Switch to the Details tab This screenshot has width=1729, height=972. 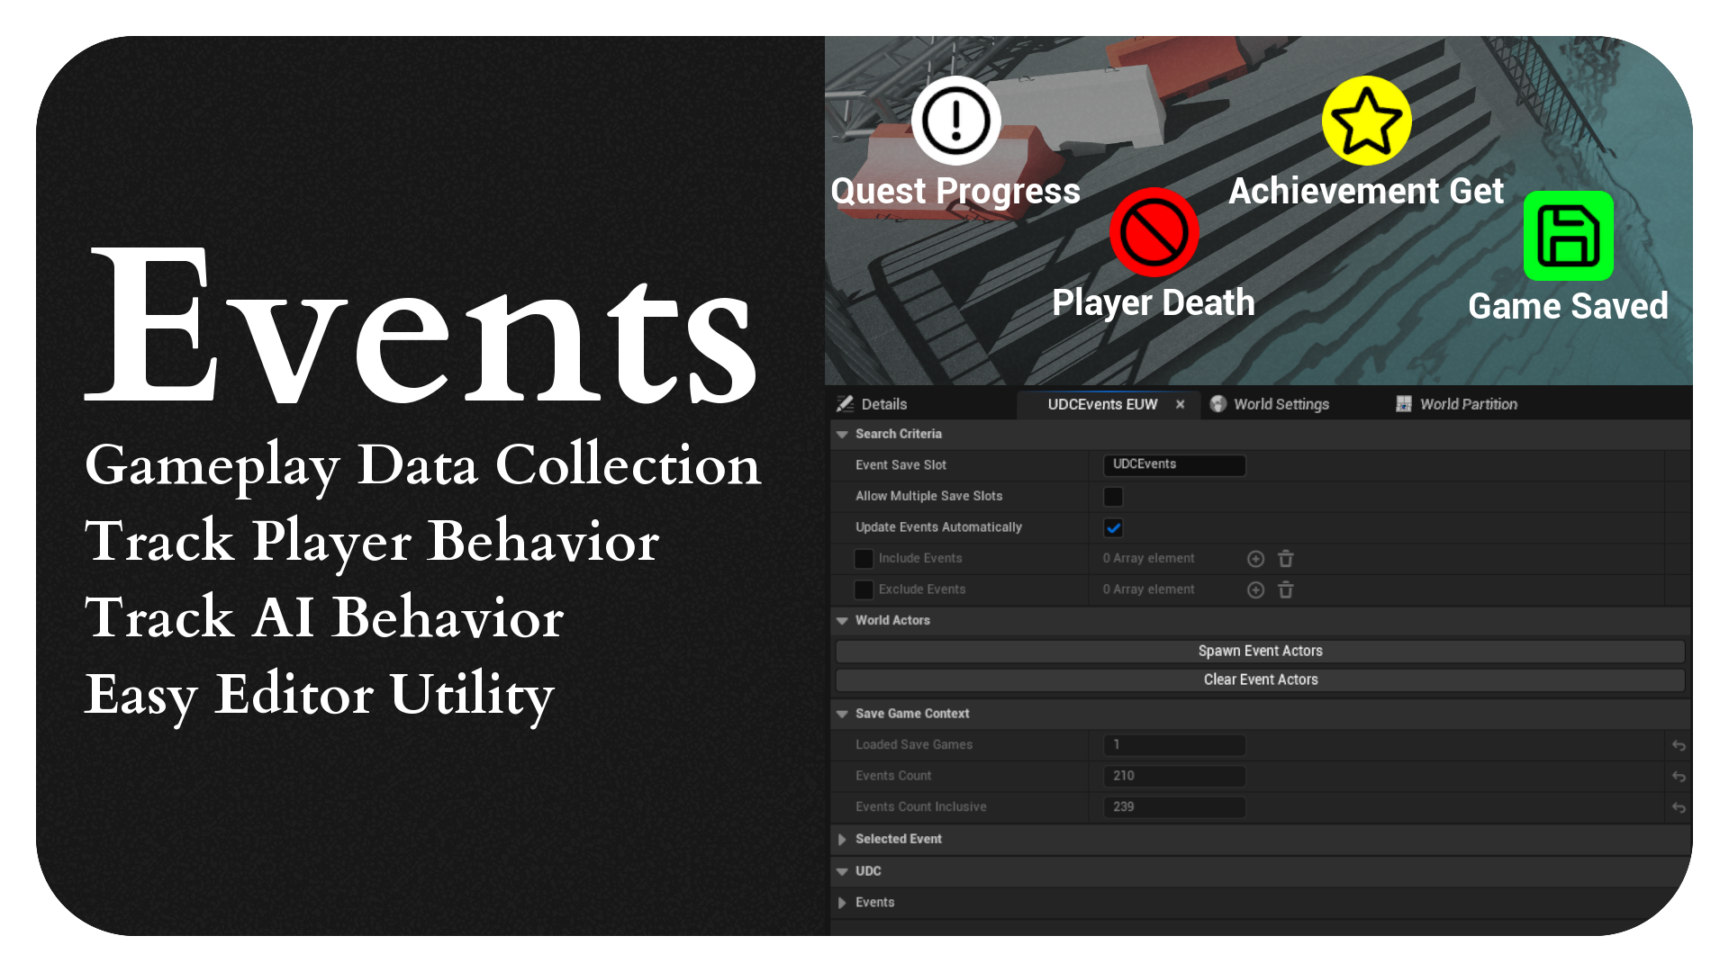pyautogui.click(x=884, y=404)
